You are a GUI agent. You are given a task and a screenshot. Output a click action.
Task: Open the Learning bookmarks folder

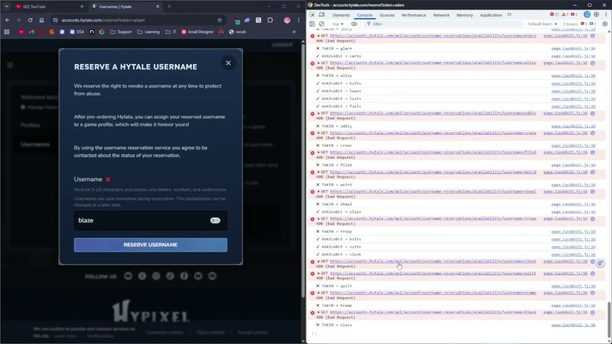pyautogui.click(x=149, y=32)
